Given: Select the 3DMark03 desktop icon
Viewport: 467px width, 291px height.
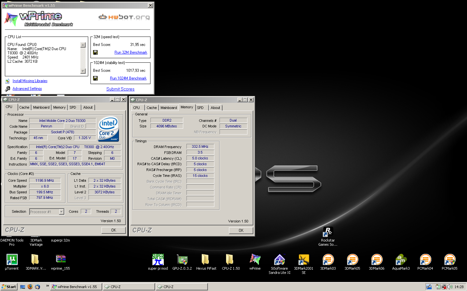Looking at the screenshot, I should click(328, 259).
